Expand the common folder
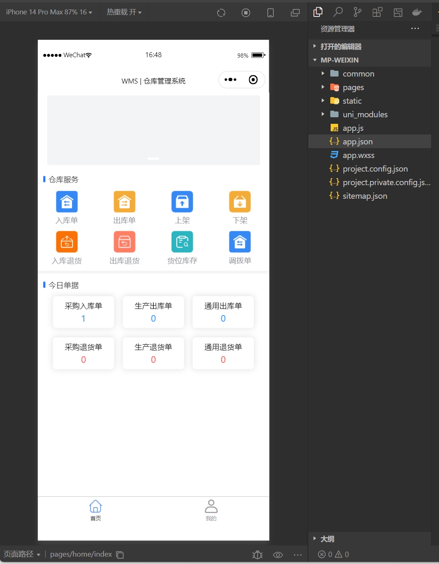 370,74
